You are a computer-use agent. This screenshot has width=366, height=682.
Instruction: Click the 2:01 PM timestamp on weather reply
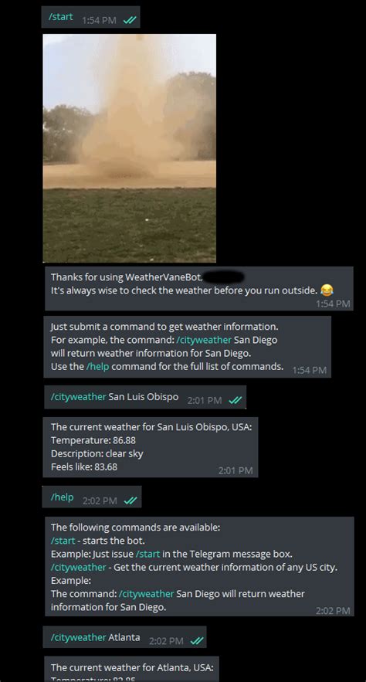click(236, 470)
